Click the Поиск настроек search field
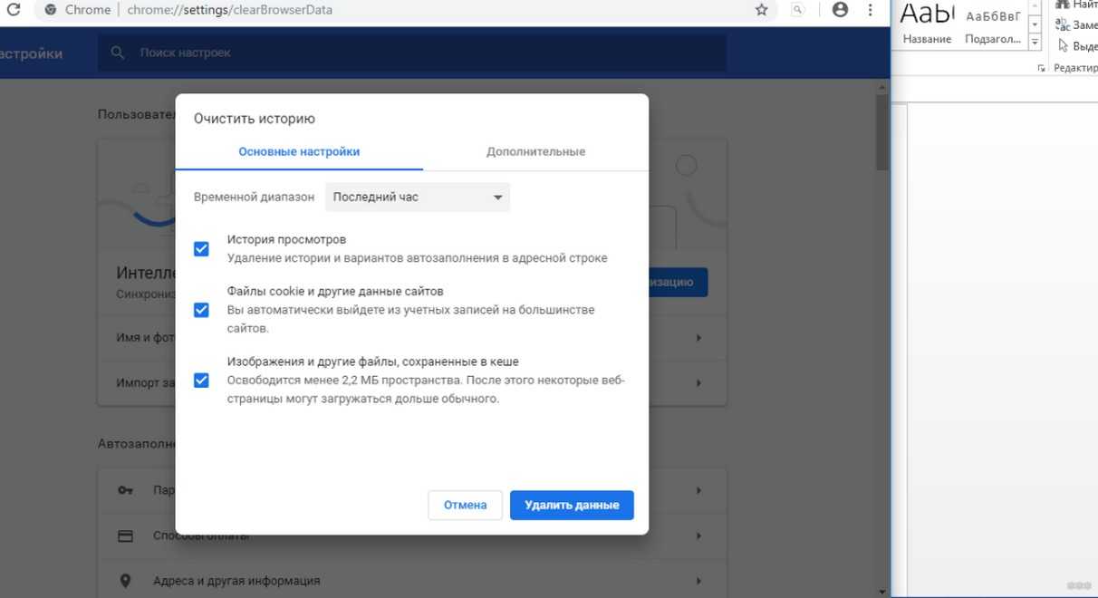 412,53
